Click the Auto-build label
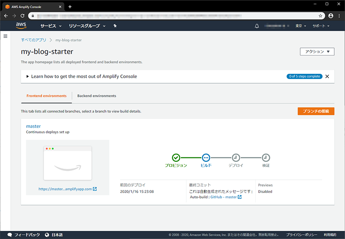 tap(199, 197)
